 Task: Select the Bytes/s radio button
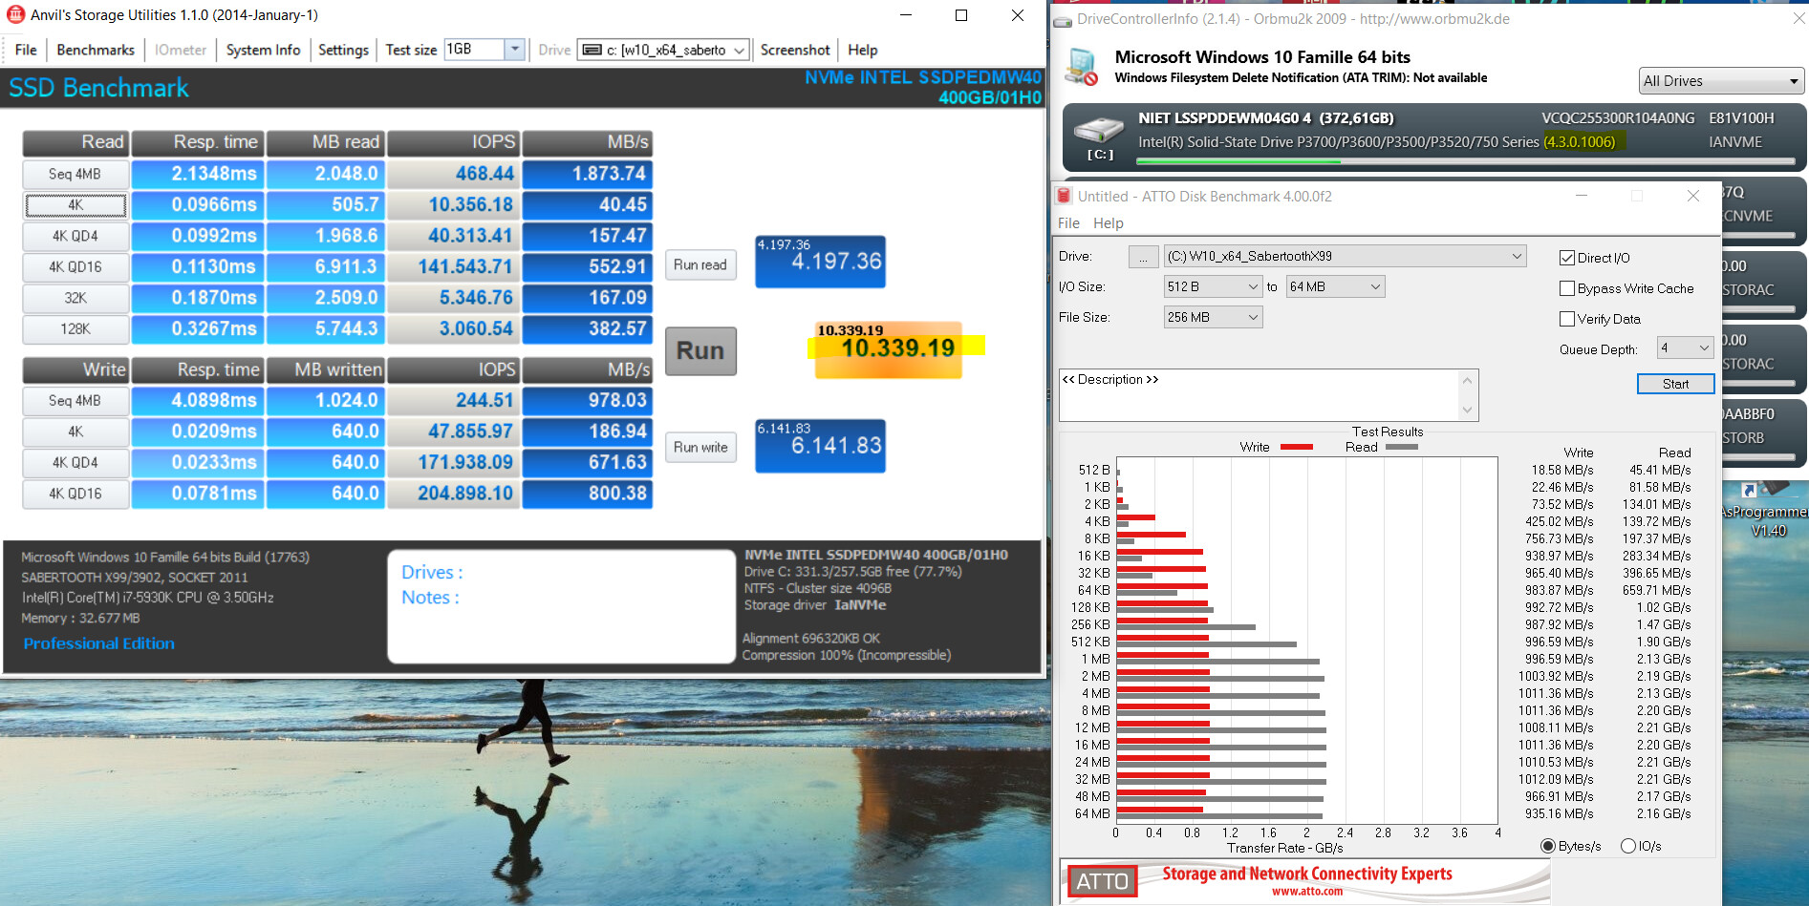coord(1548,846)
